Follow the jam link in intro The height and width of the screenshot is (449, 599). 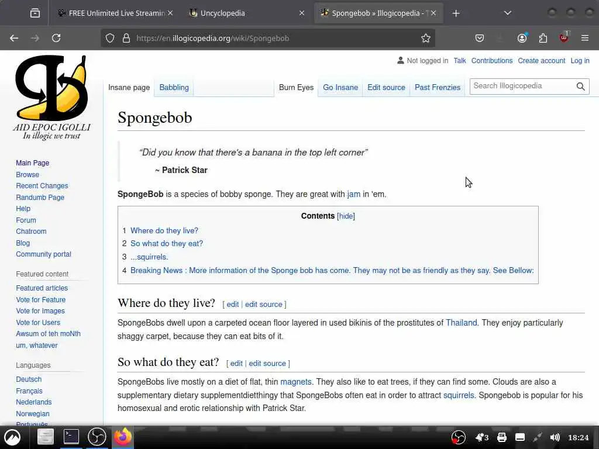(354, 194)
